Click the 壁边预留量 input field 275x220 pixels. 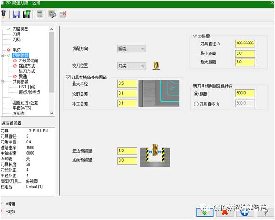click(127, 151)
